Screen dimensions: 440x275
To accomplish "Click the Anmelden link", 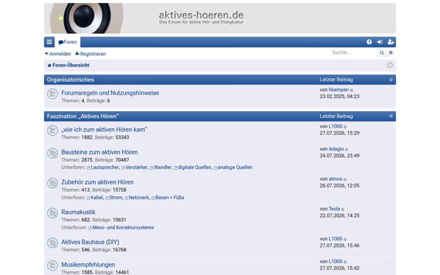I will (58, 54).
